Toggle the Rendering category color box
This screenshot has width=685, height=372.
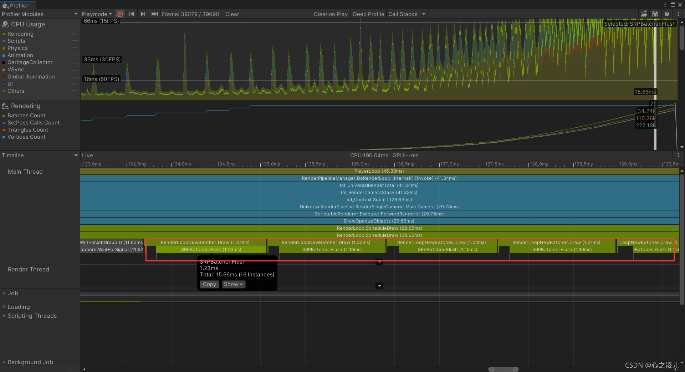pos(4,34)
